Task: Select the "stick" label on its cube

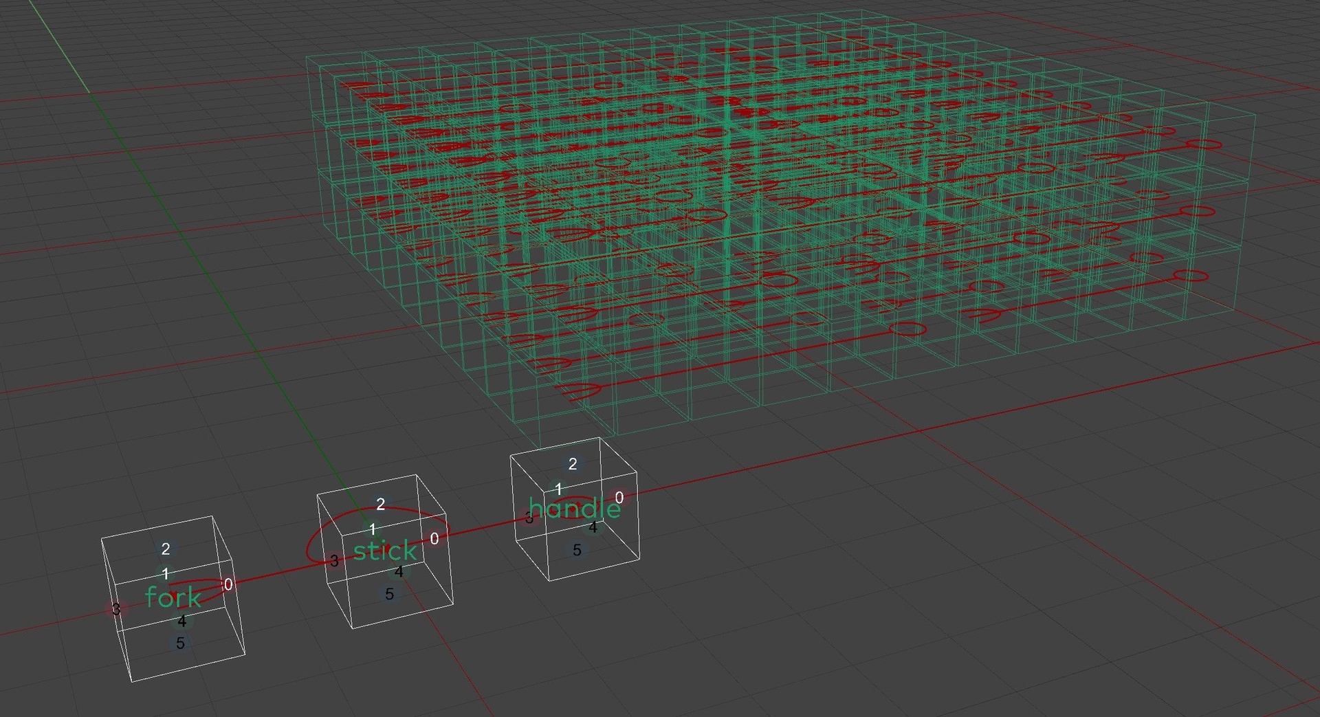Action: point(385,550)
